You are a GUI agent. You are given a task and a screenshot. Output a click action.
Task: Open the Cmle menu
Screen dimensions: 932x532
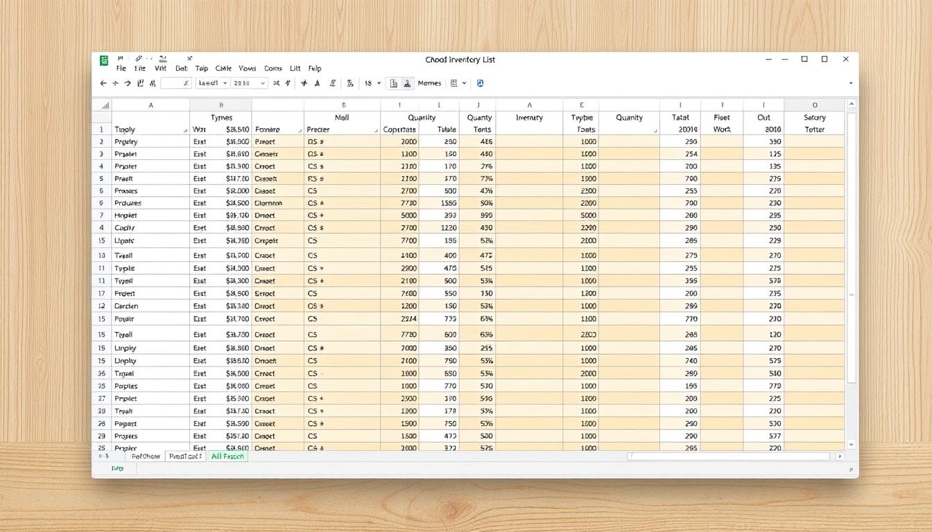[x=223, y=69]
